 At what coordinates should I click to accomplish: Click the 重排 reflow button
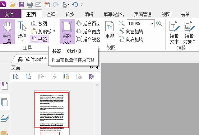(110, 30)
